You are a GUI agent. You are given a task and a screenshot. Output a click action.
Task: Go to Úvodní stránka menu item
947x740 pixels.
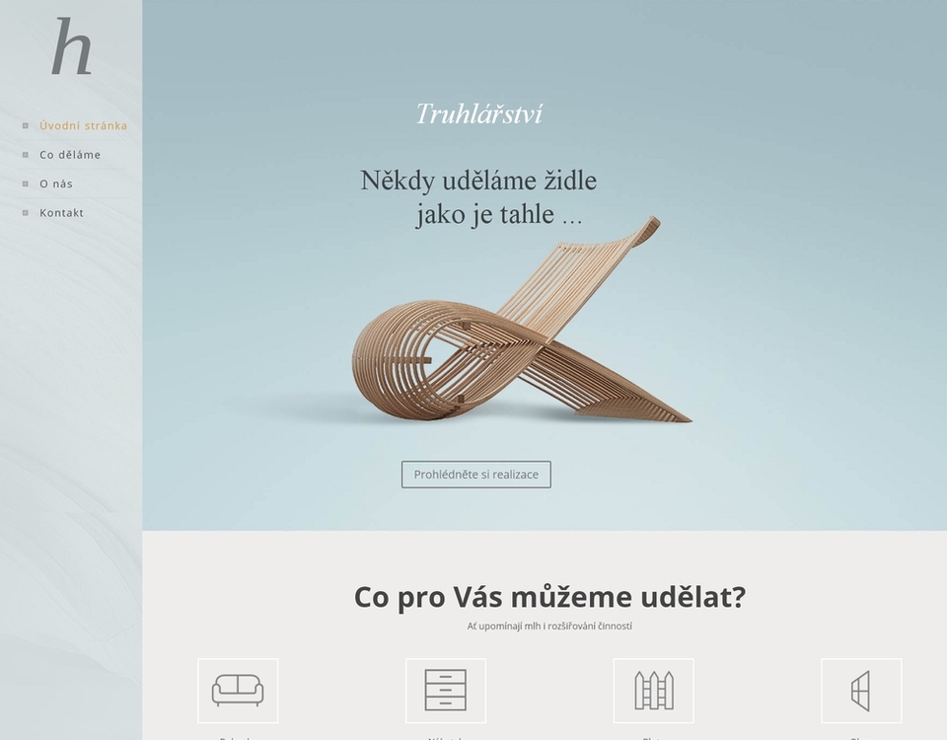tap(83, 125)
